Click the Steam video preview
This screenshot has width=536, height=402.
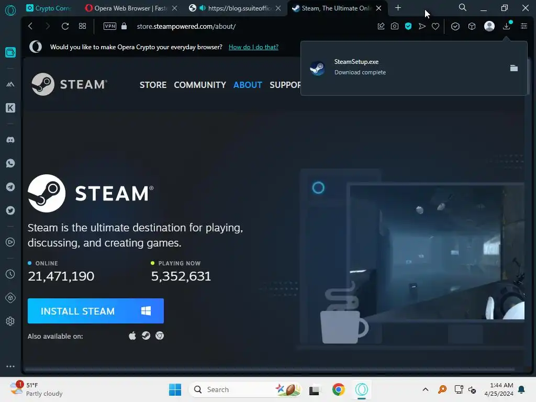click(437, 252)
